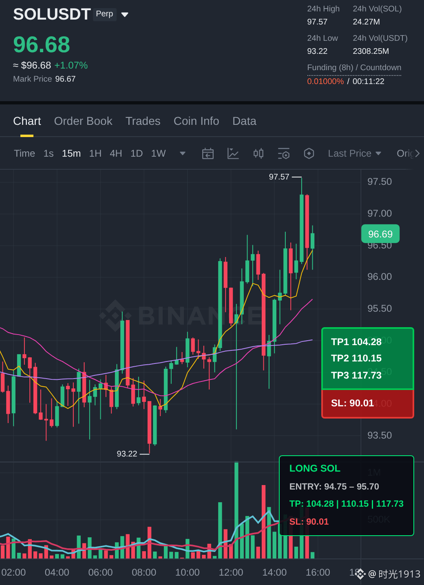Click the 96.69 current price label
424x585 pixels.
[380, 234]
